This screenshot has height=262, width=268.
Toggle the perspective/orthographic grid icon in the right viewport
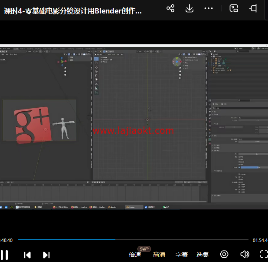coord(180,78)
